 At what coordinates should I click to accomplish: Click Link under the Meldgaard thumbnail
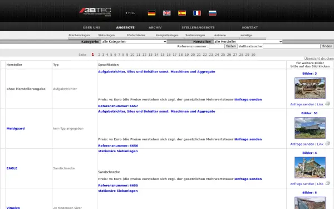tap(320, 144)
